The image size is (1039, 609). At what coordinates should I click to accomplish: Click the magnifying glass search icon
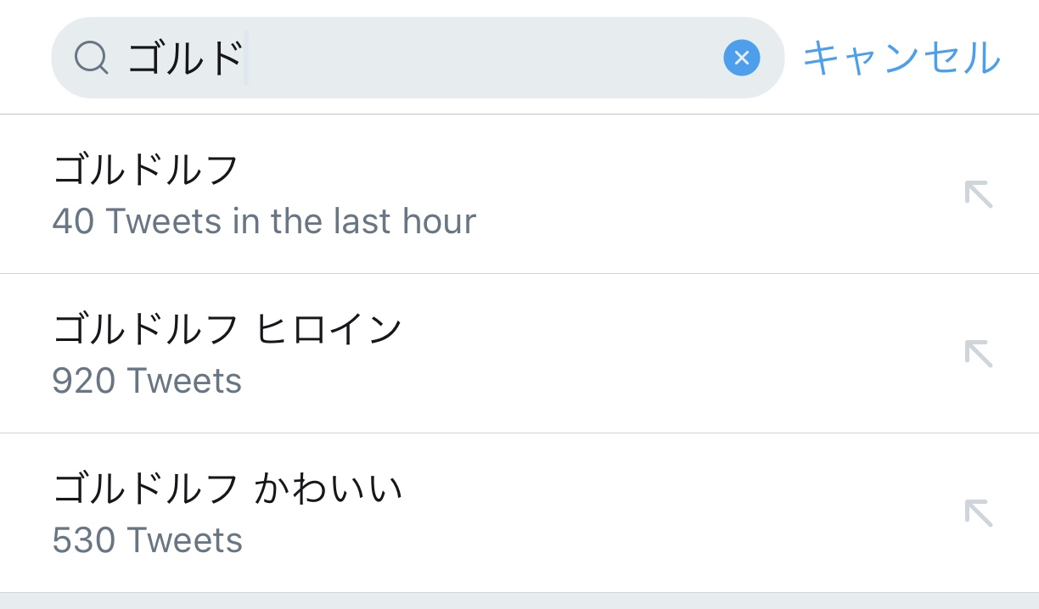tap(91, 58)
